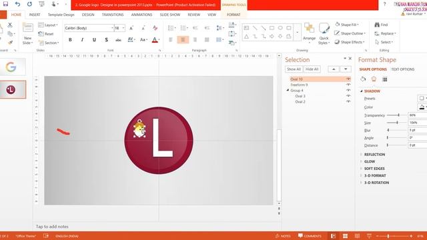
Task: Open the Fill & Line paint bucket tab
Action: point(363,79)
